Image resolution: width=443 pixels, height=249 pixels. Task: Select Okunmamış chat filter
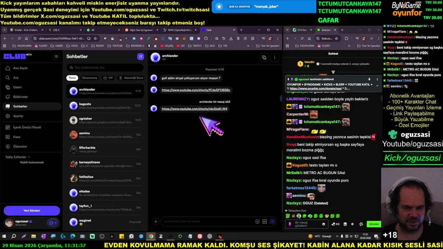(90, 78)
